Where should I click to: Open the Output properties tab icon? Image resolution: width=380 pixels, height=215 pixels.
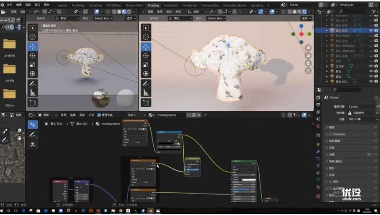coord(318,105)
